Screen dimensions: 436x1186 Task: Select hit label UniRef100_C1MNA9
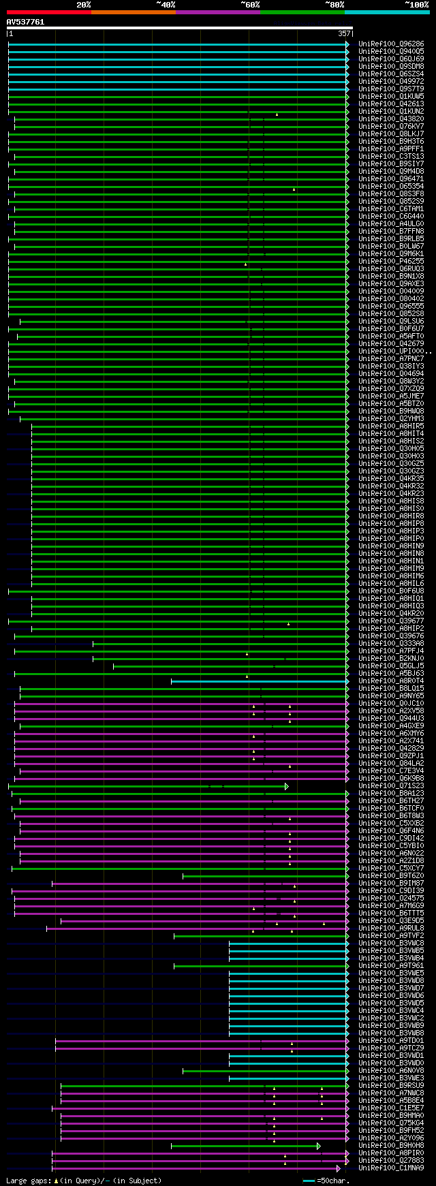coord(391,1168)
